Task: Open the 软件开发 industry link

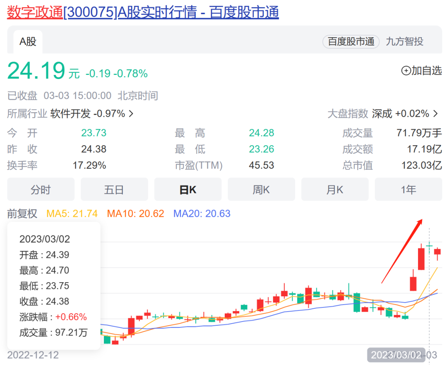Action: pos(70,114)
